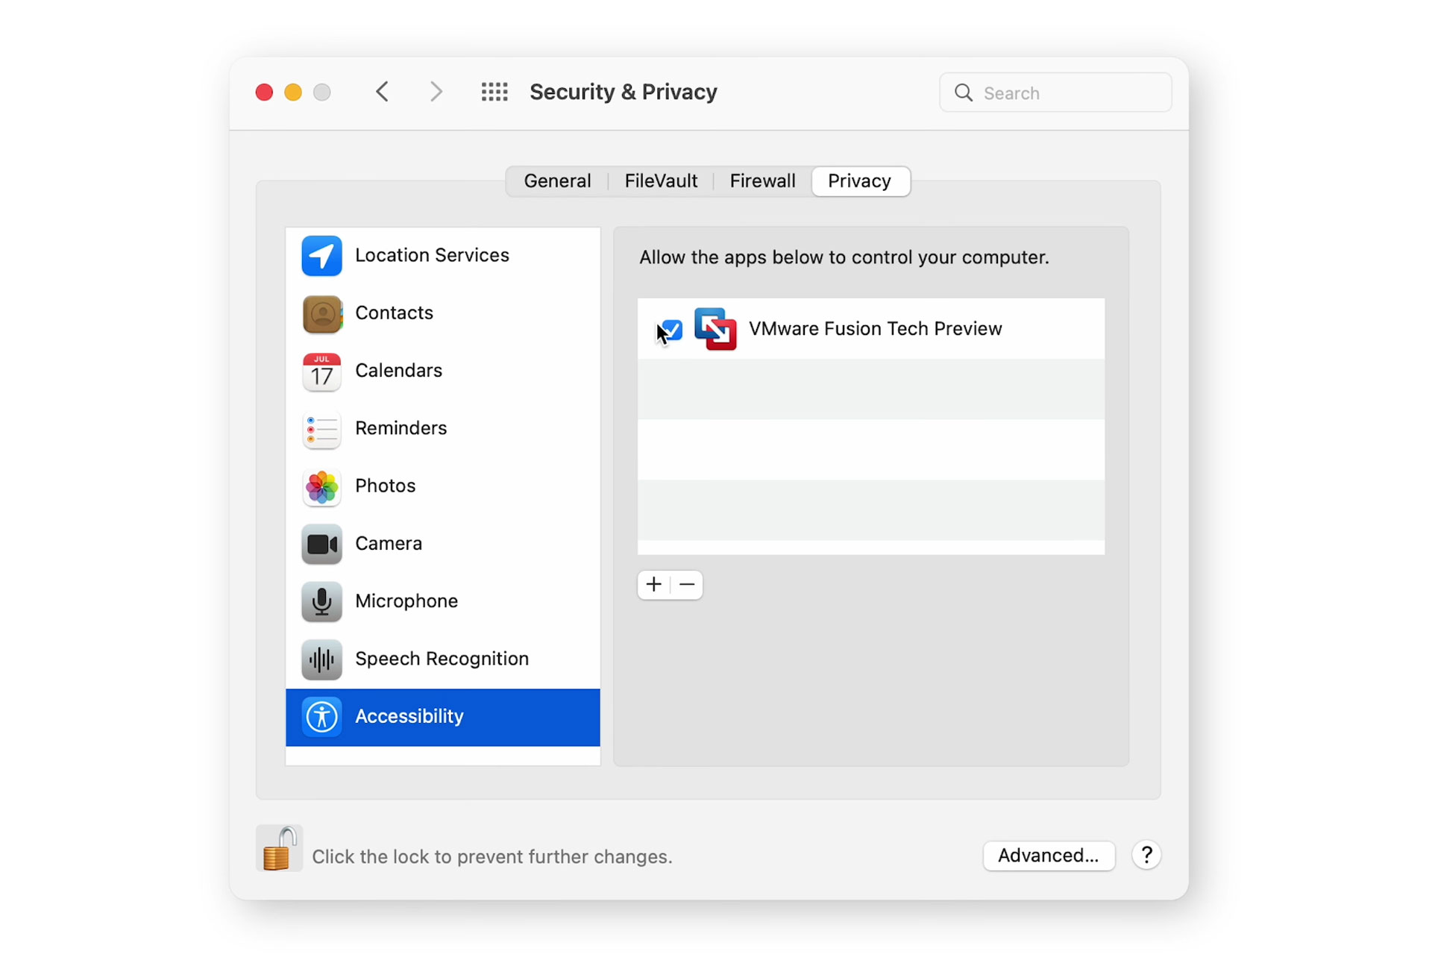1432x963 pixels.
Task: Click the Camera icon in sidebar
Action: 321,544
